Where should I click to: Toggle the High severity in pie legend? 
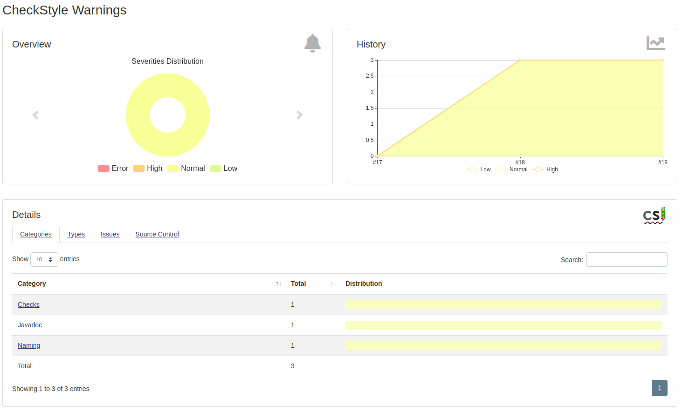(x=148, y=169)
